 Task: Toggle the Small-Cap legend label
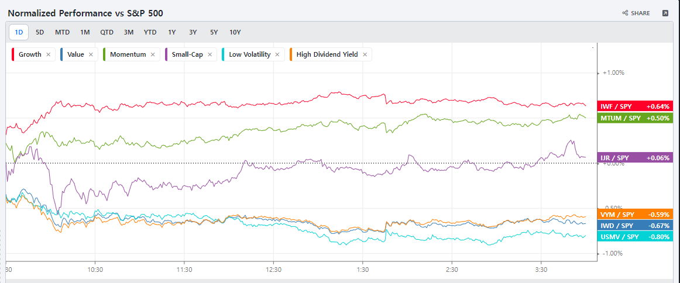187,54
